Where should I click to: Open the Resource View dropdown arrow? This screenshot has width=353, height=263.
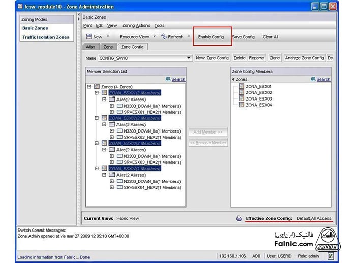click(x=154, y=37)
